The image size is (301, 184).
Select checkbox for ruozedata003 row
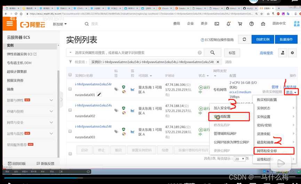[x=70, y=131]
